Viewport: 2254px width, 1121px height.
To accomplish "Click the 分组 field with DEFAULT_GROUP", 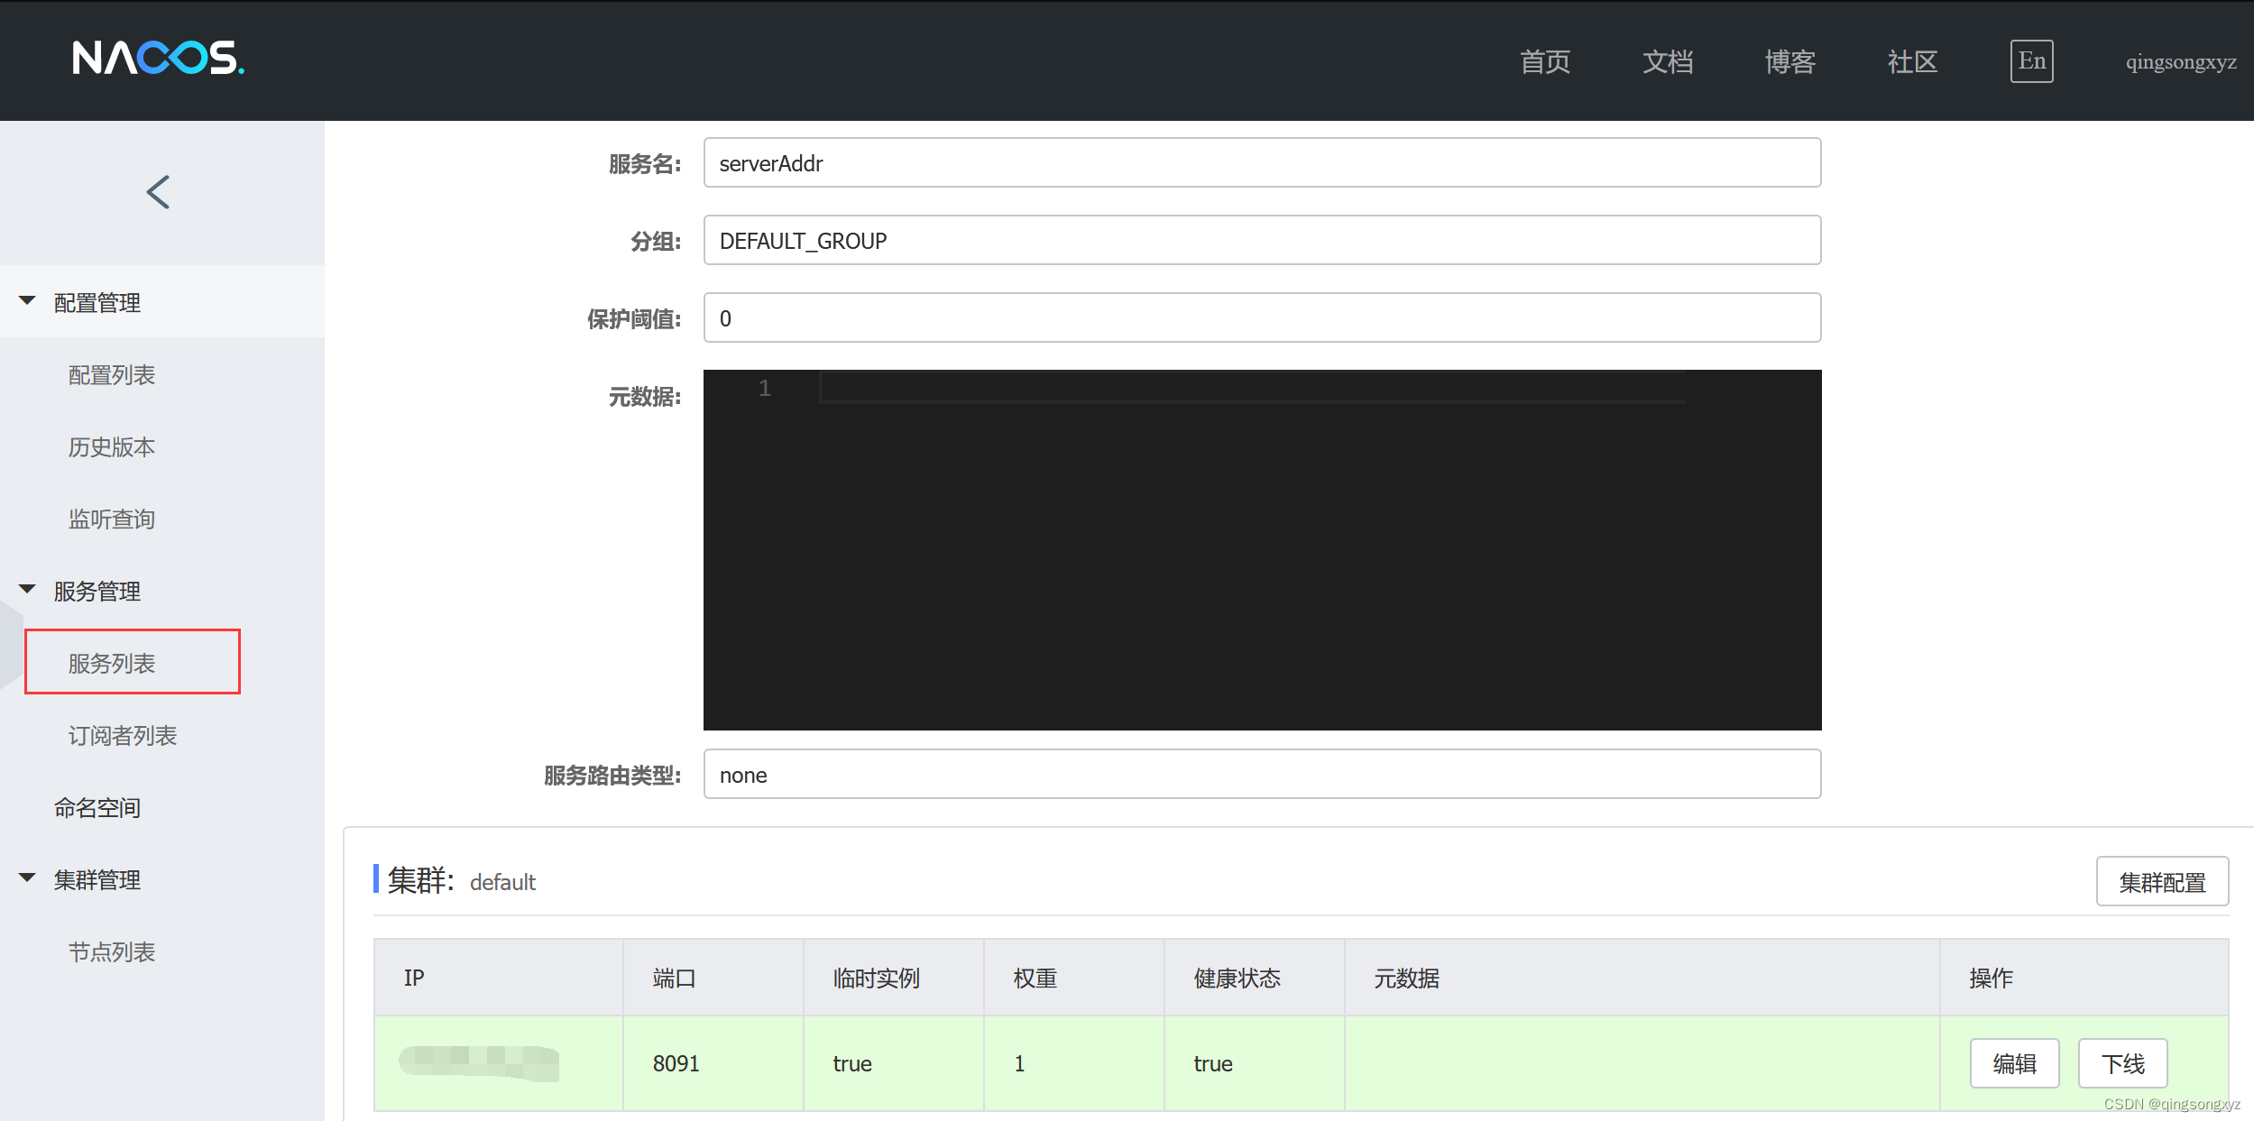I will (x=1262, y=240).
